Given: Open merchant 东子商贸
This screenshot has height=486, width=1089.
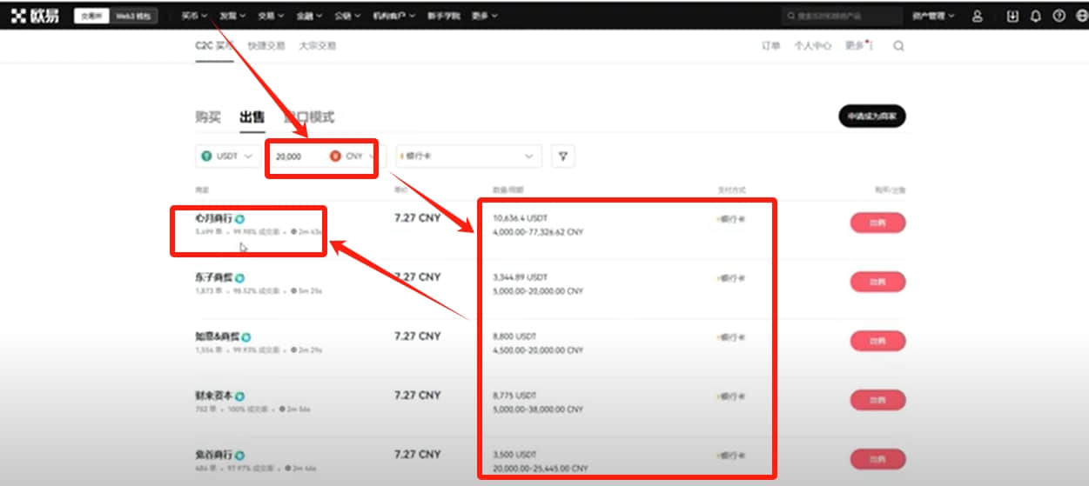Looking at the screenshot, I should [x=214, y=278].
